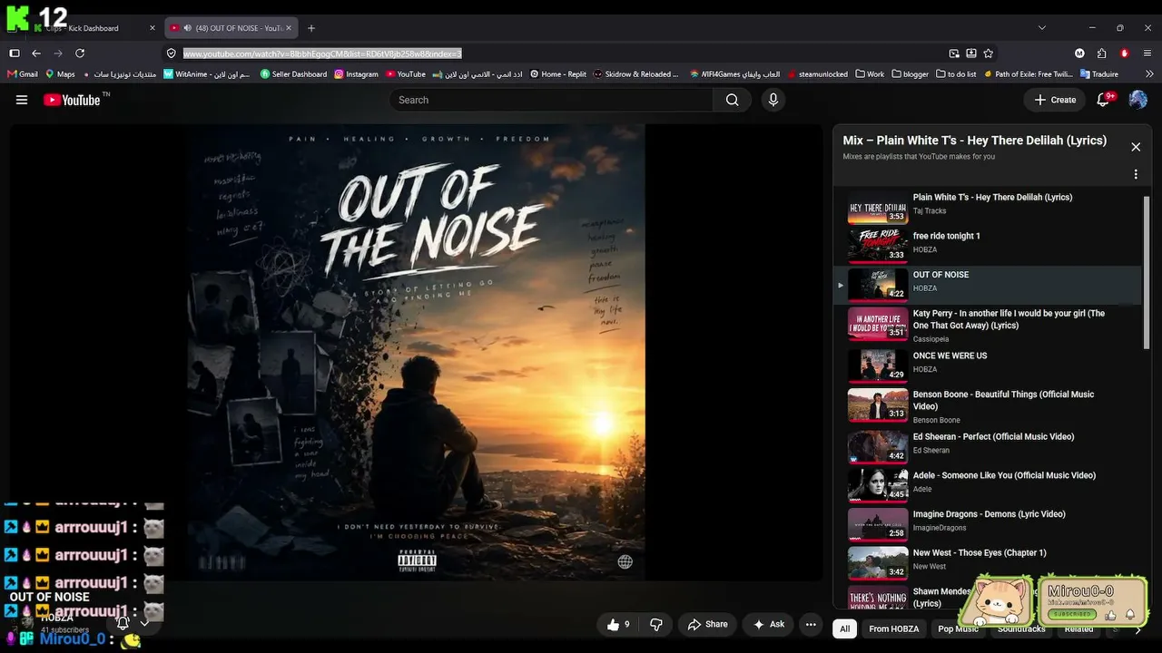The image size is (1162, 653).
Task: Play free ride tonight 1 thumbnail
Action: 878,246
